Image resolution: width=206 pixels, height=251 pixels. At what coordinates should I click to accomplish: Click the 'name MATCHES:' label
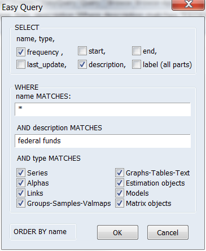pyautogui.click(x=43, y=96)
